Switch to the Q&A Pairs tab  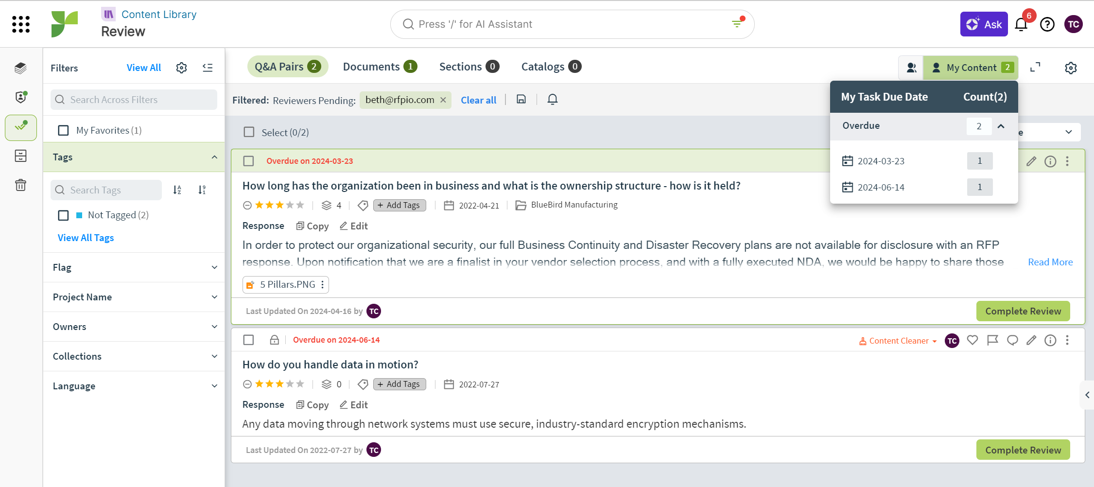(288, 67)
